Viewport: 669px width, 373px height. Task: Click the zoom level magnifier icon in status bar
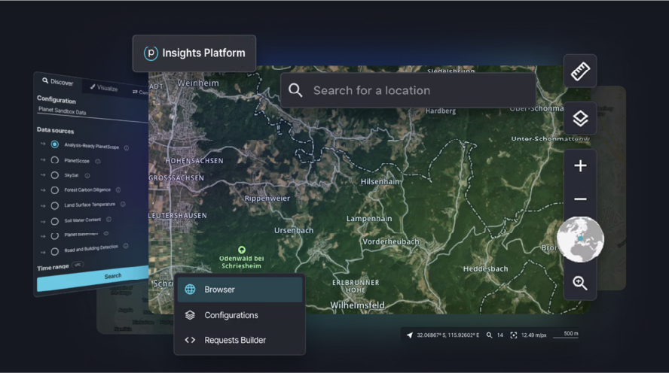(x=490, y=335)
